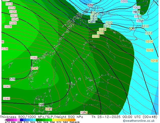Click the '(00+48)' forecast hour text
Image resolution: width=160 pixels, height=123 pixels.
click(150, 117)
